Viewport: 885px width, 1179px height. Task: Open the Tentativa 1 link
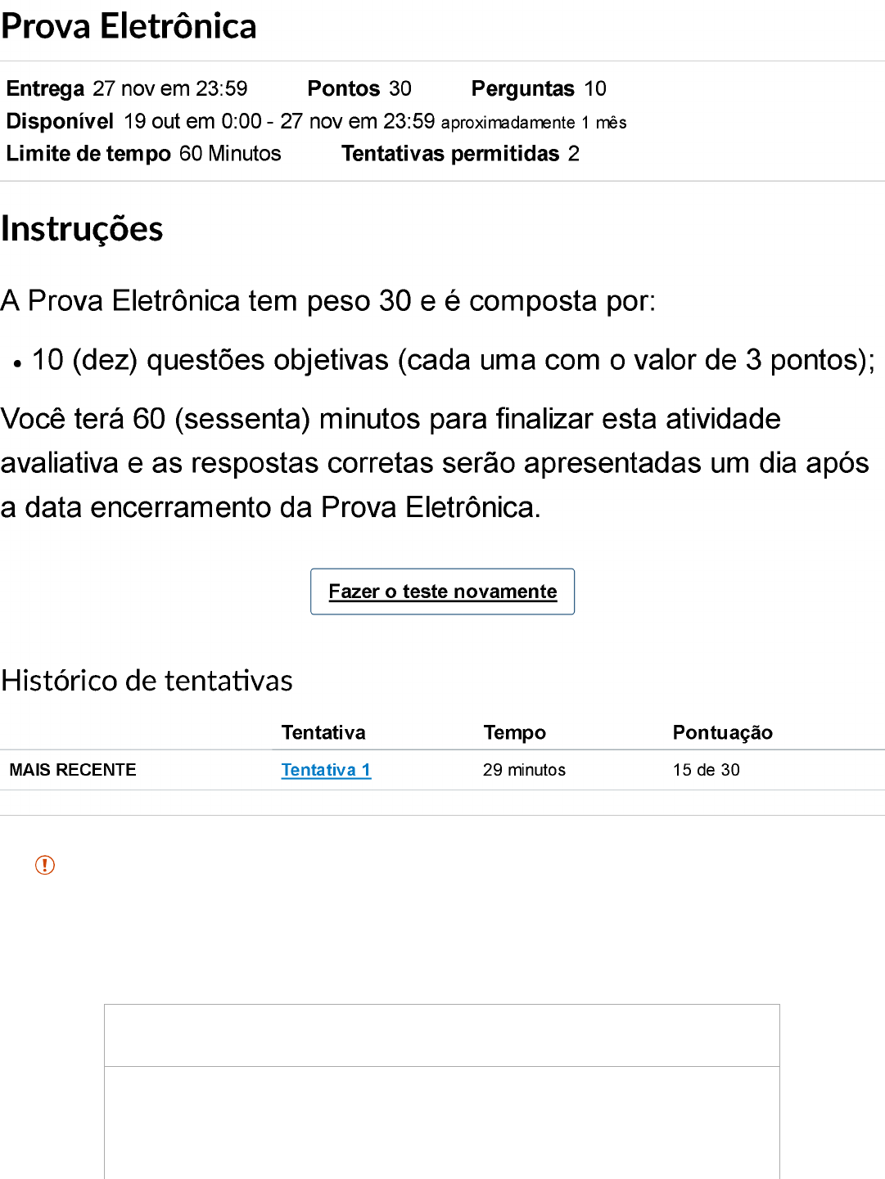(x=326, y=770)
